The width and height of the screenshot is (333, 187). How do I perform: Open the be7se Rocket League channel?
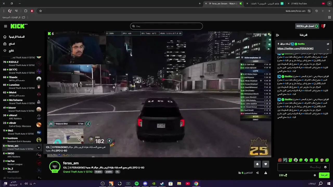point(22,163)
